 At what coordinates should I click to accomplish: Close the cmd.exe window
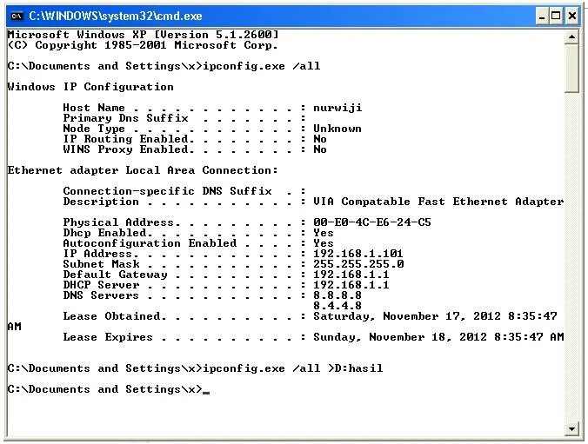(571, 17)
